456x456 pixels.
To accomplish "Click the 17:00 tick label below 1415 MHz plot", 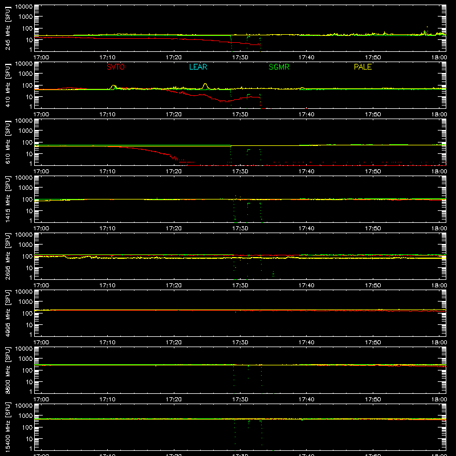I will coord(41,229).
